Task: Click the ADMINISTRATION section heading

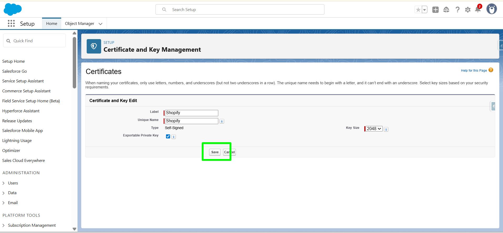Action: click(21, 173)
